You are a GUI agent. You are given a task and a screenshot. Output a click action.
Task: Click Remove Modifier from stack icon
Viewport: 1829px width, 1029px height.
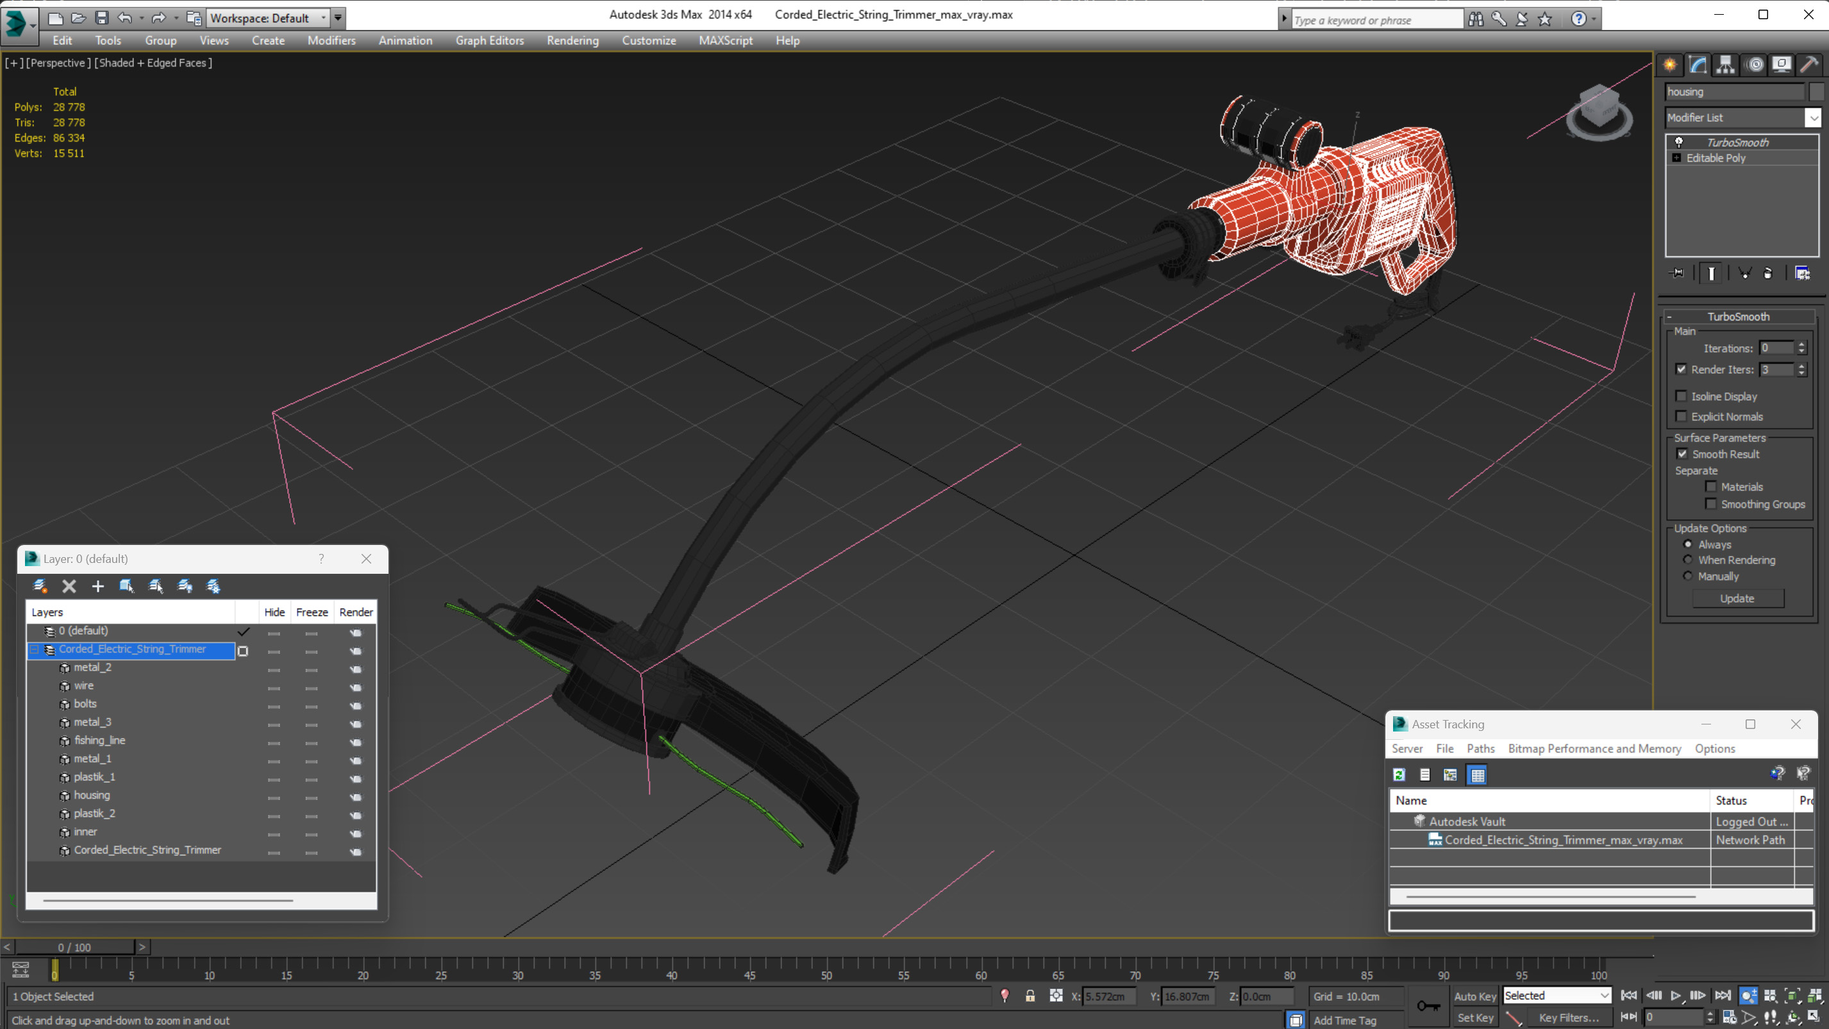(1768, 273)
